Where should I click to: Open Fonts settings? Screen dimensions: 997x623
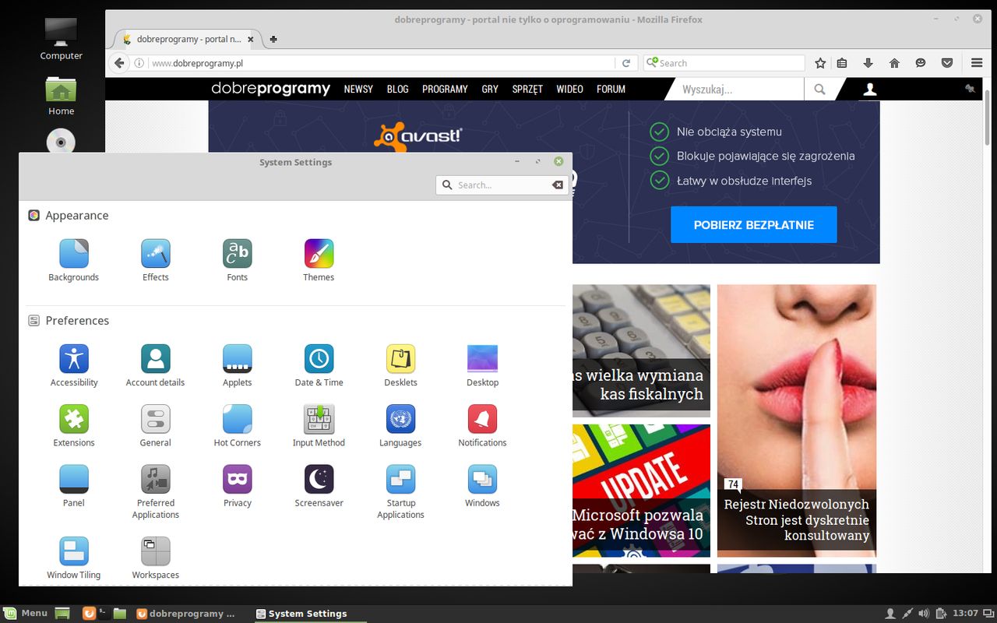[x=238, y=260]
